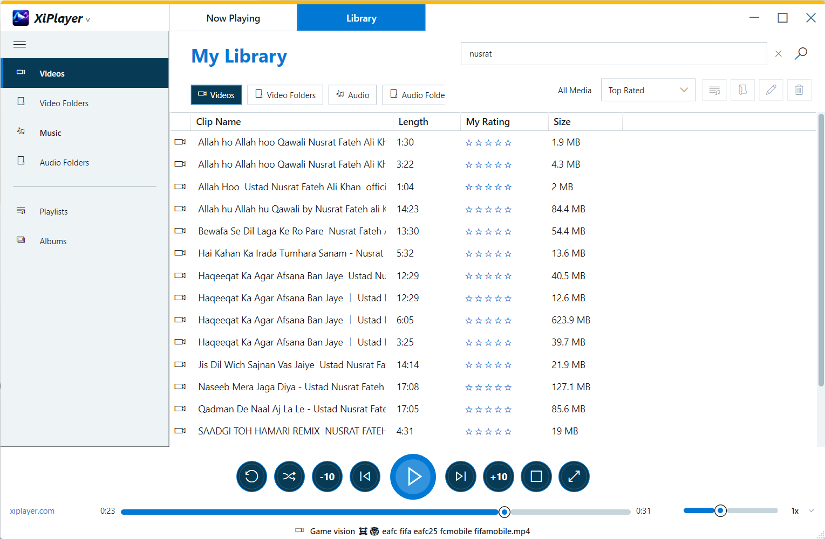The width and height of the screenshot is (825, 539).
Task: Select 'Naseeb Mera Jaga Diya' clip
Action: pyautogui.click(x=291, y=387)
